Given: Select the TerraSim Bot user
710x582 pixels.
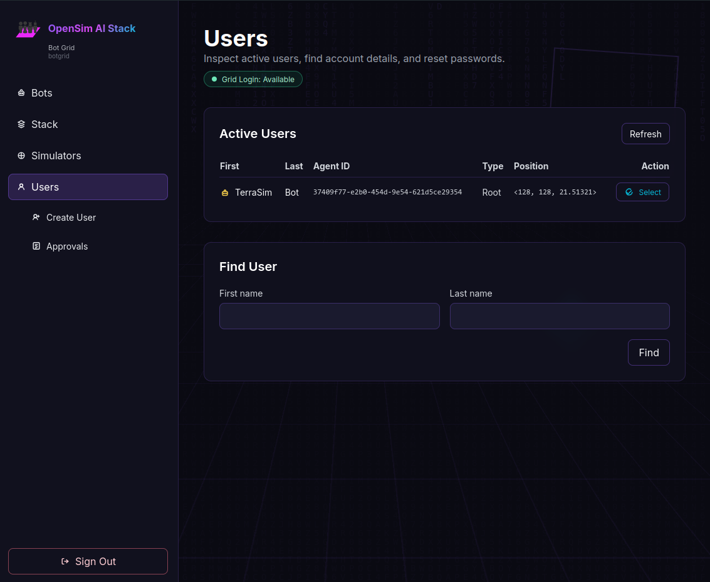Looking at the screenshot, I should [642, 192].
